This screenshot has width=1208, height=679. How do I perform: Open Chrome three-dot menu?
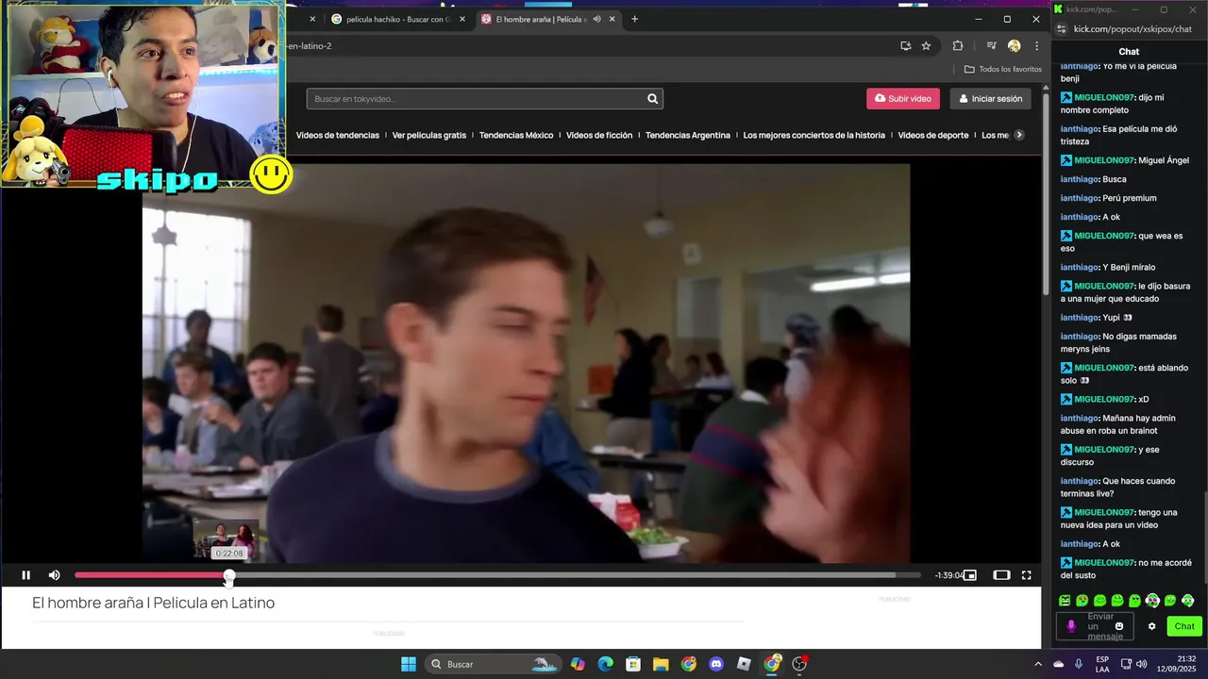click(x=1036, y=45)
